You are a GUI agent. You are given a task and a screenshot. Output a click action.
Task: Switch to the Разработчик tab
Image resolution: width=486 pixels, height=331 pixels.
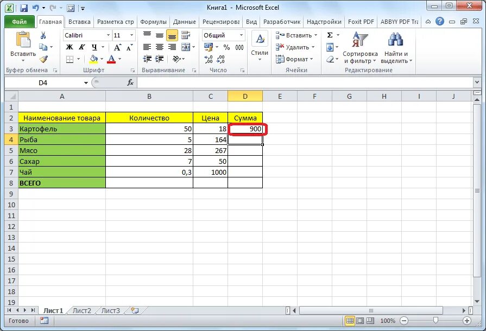point(282,22)
